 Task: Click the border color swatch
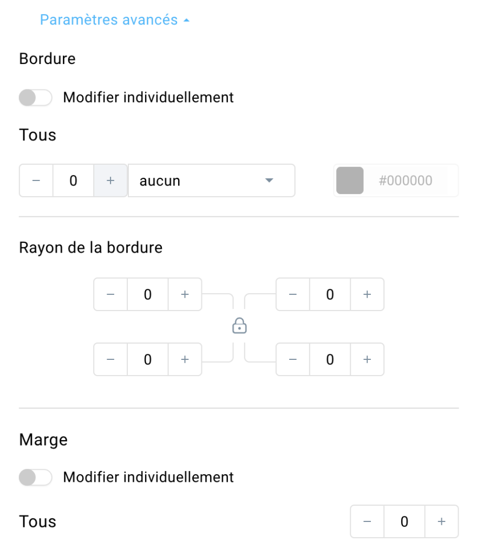click(x=350, y=180)
